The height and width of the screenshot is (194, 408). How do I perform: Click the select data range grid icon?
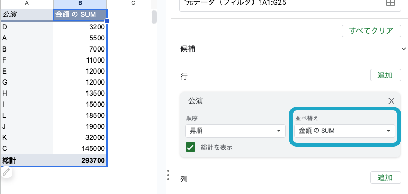391,3
